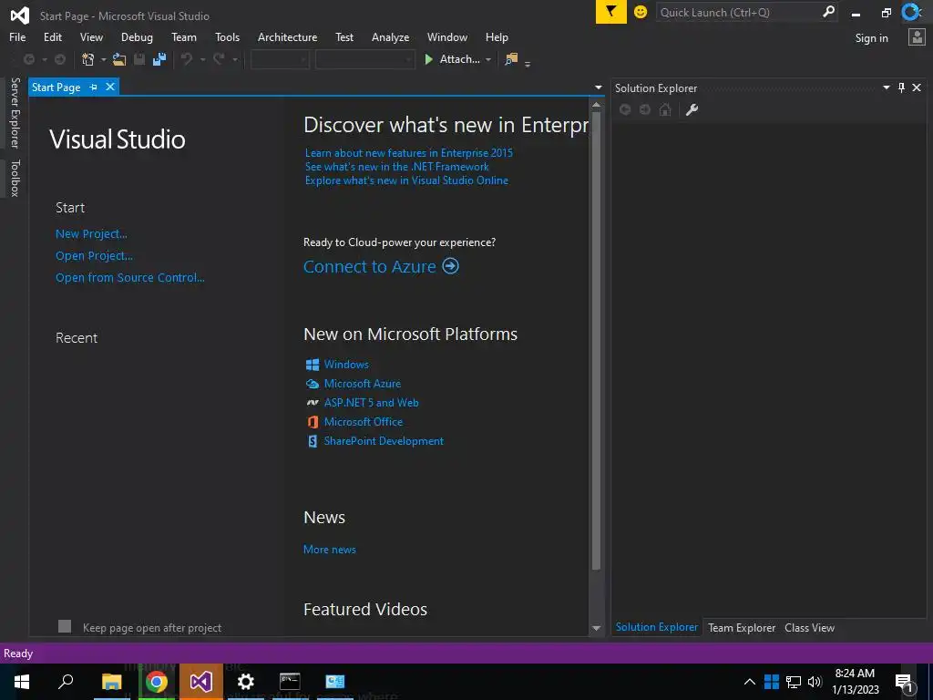Open the Attach button dropdown arrow

pyautogui.click(x=488, y=59)
